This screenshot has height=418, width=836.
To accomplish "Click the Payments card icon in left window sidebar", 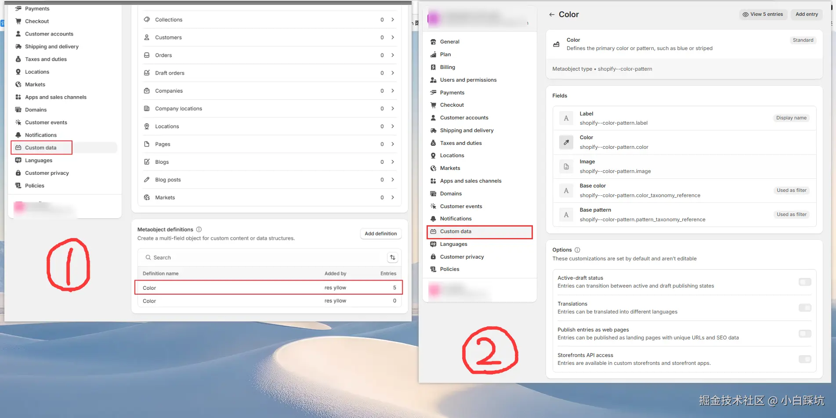I will coord(18,8).
